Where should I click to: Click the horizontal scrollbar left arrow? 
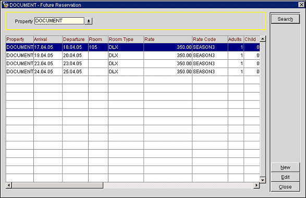(x=8, y=186)
